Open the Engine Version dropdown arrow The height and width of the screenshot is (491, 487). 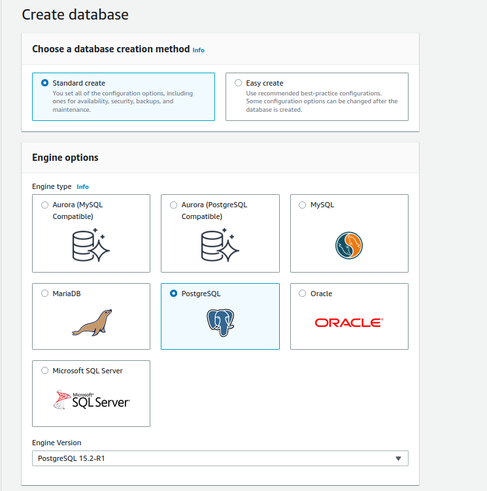(x=398, y=458)
